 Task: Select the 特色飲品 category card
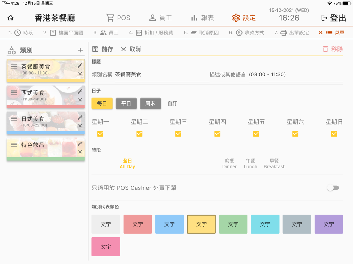tap(46, 149)
